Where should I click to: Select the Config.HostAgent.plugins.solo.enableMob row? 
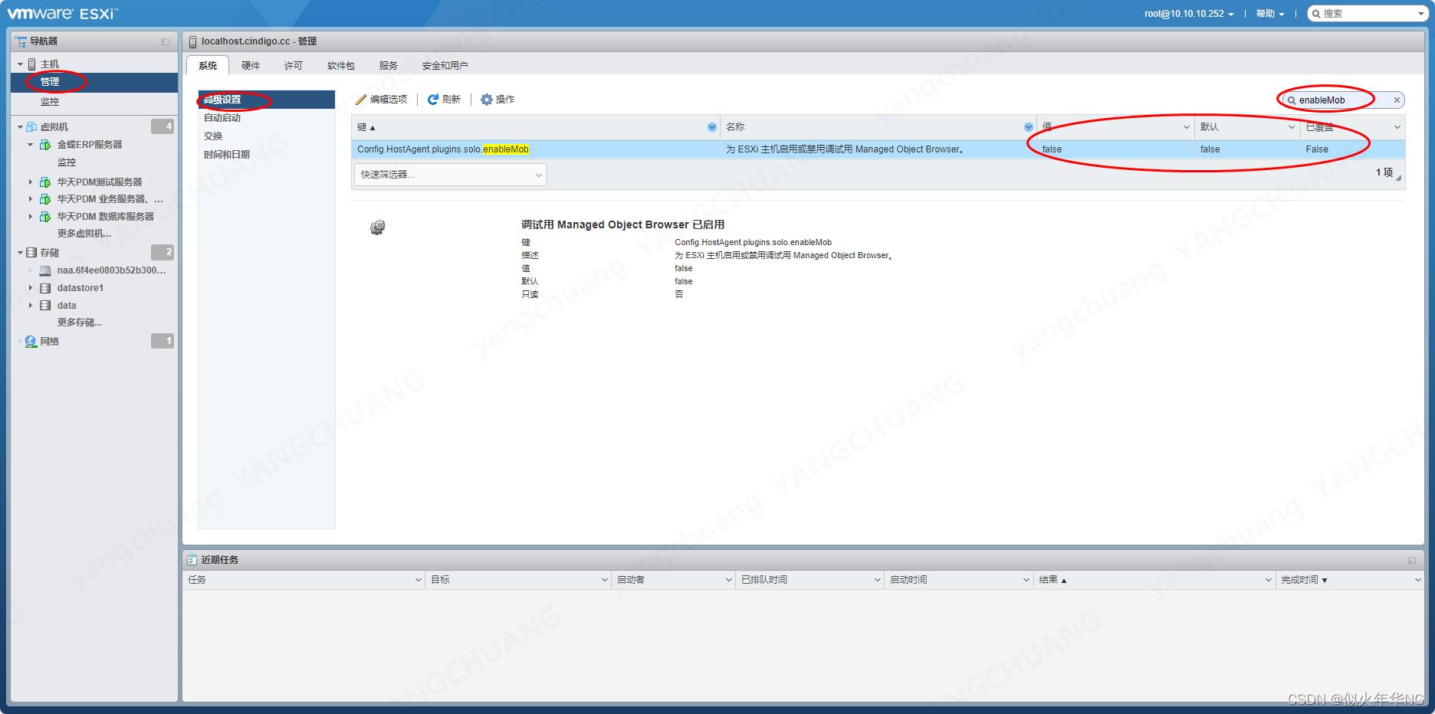tap(878, 149)
